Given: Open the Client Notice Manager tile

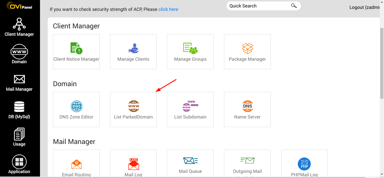Looking at the screenshot, I should (x=76, y=52).
